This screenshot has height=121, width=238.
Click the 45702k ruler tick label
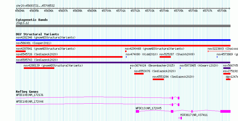135,11
